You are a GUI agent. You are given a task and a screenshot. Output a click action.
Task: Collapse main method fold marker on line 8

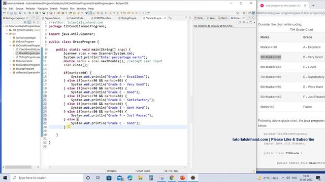(47, 50)
